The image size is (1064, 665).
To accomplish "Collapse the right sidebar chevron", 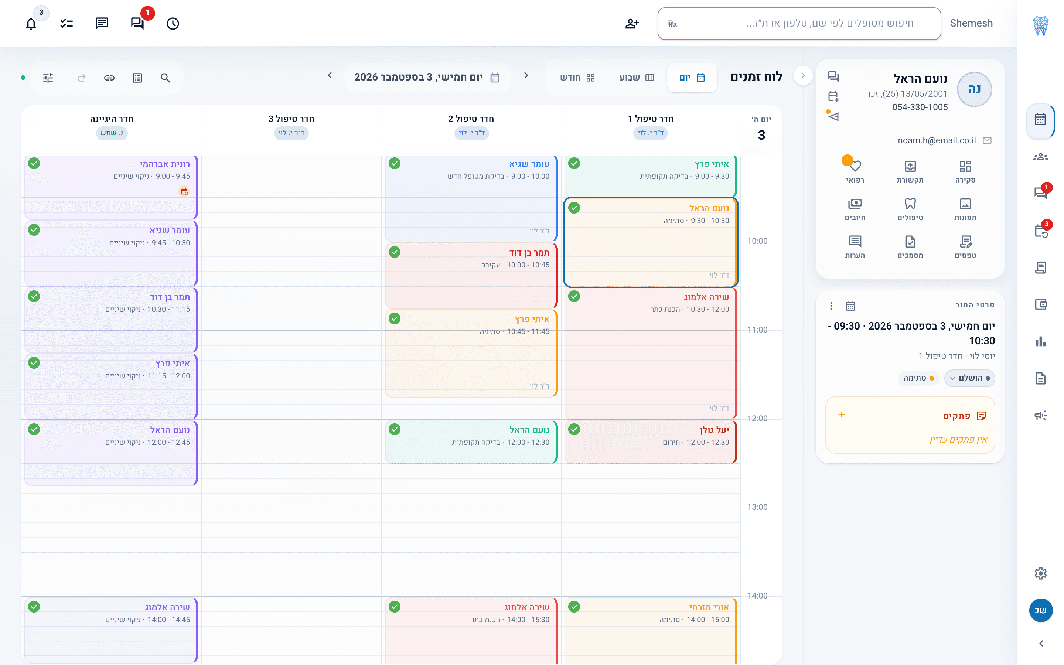I will (1041, 644).
